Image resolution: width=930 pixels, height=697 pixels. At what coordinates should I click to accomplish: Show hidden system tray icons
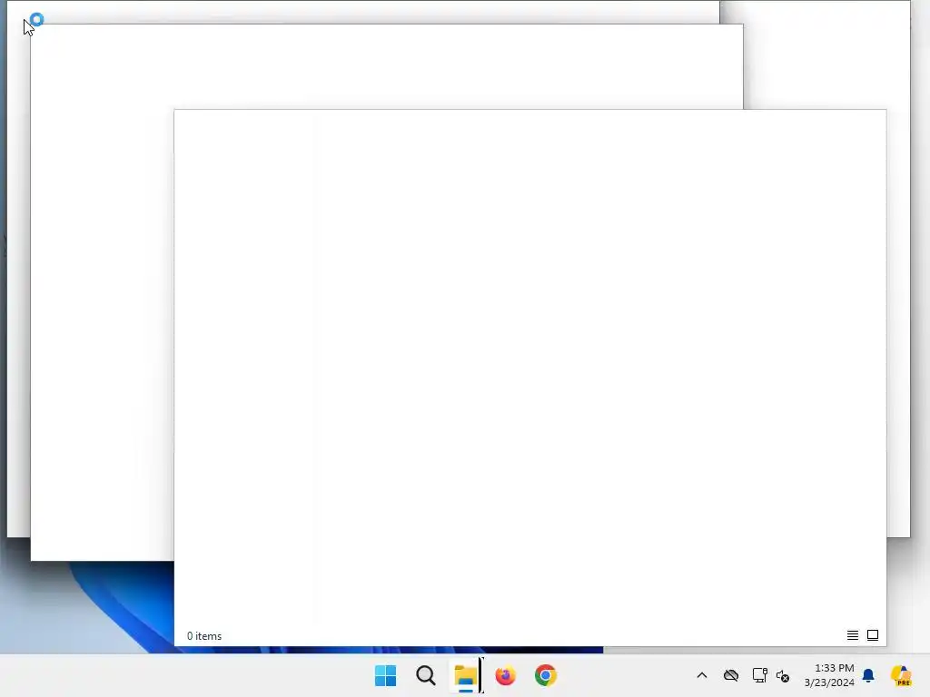(702, 675)
